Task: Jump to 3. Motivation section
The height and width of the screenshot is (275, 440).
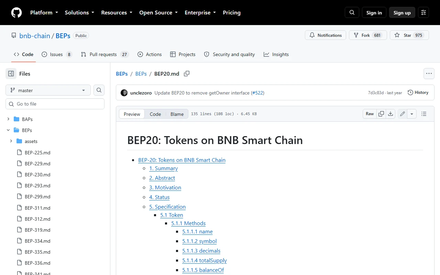Action: [165, 188]
